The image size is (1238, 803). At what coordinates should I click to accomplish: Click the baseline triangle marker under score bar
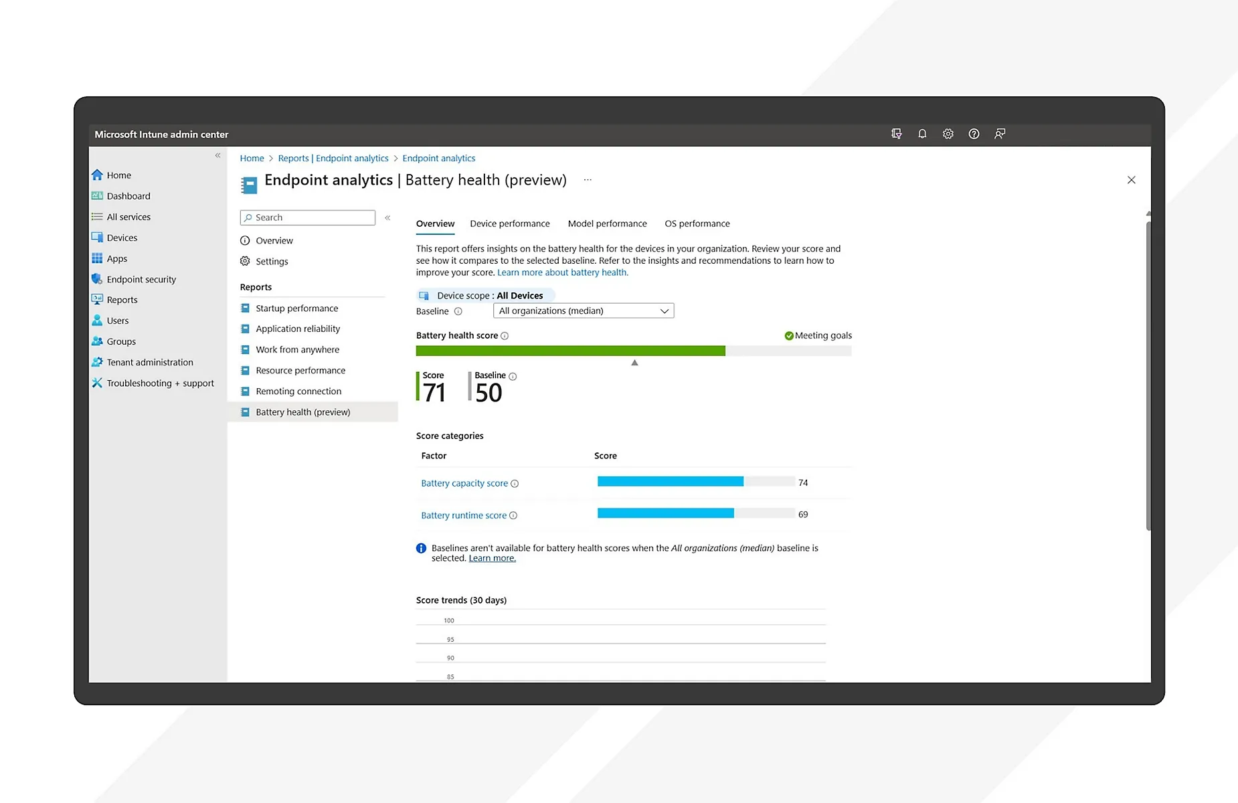(x=635, y=363)
